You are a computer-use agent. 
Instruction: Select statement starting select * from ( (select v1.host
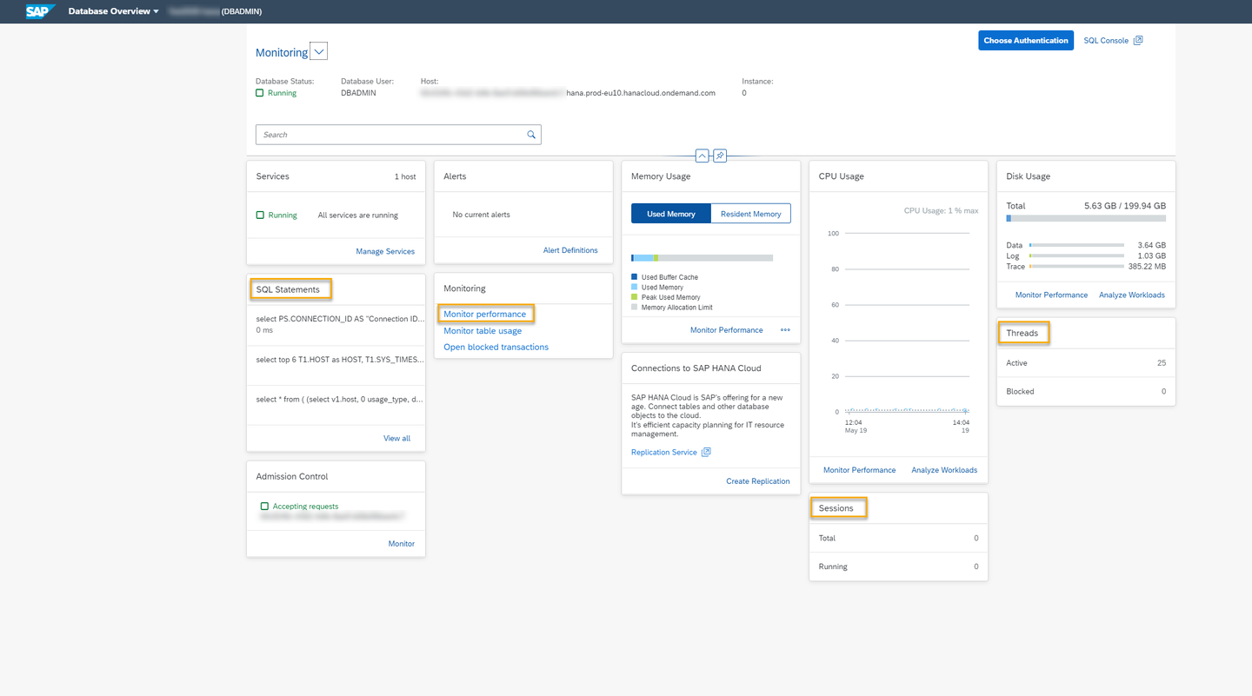336,405
